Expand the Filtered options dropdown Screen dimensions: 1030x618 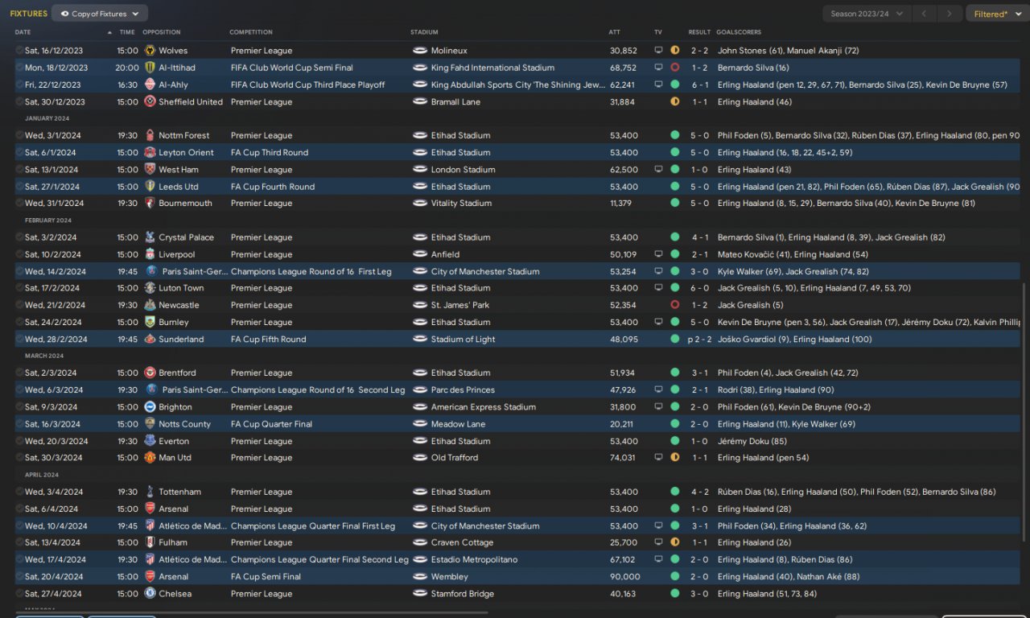click(995, 14)
